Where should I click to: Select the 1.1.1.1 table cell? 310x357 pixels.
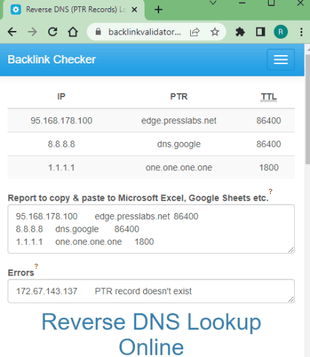click(x=61, y=167)
